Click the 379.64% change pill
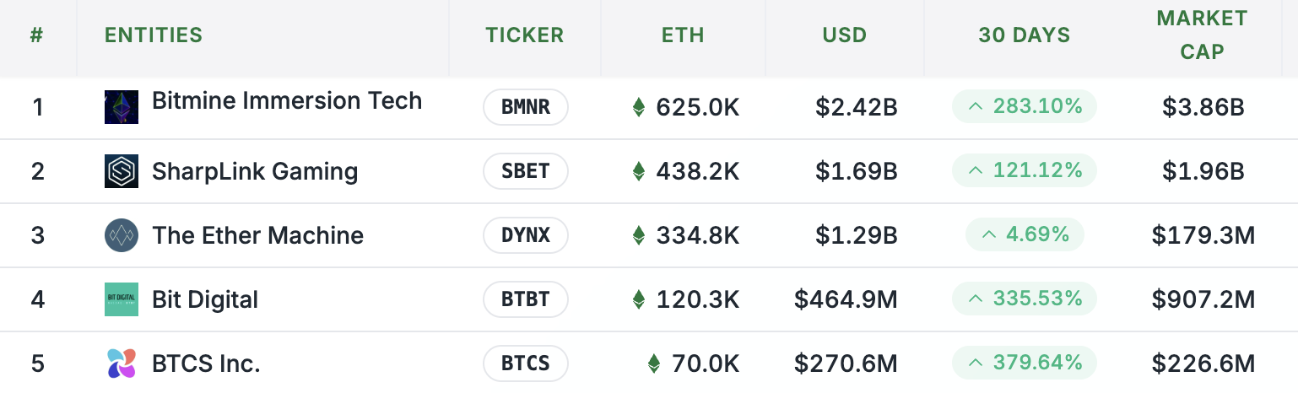This screenshot has width=1298, height=393. 1025,363
